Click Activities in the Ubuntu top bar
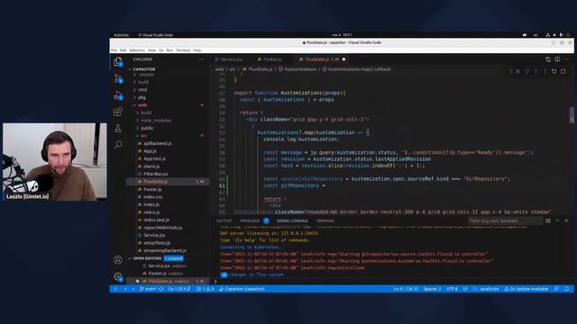 tap(121, 35)
